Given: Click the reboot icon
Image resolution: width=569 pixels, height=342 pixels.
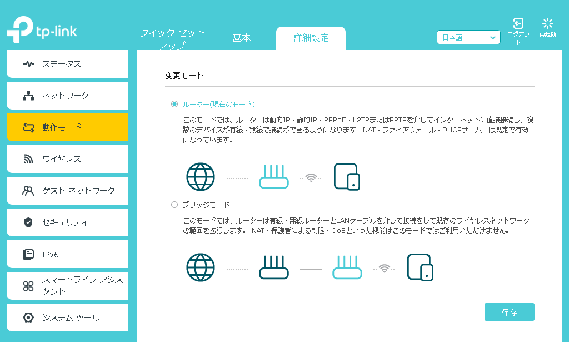Looking at the screenshot, I should 547,23.
